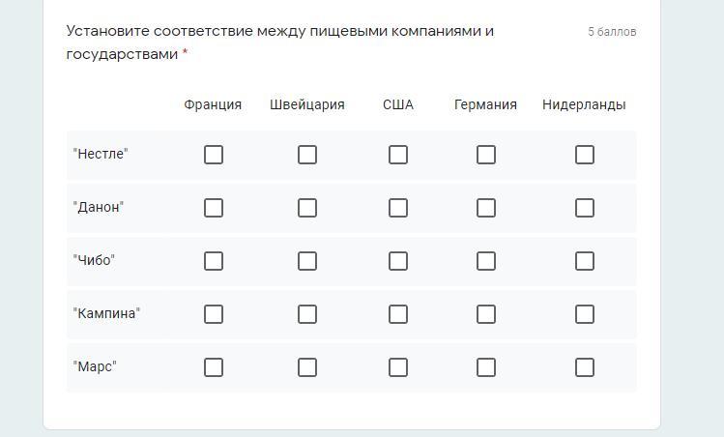
Task: Select Нидерланды for the "Данон" row
Action: pyautogui.click(x=585, y=208)
